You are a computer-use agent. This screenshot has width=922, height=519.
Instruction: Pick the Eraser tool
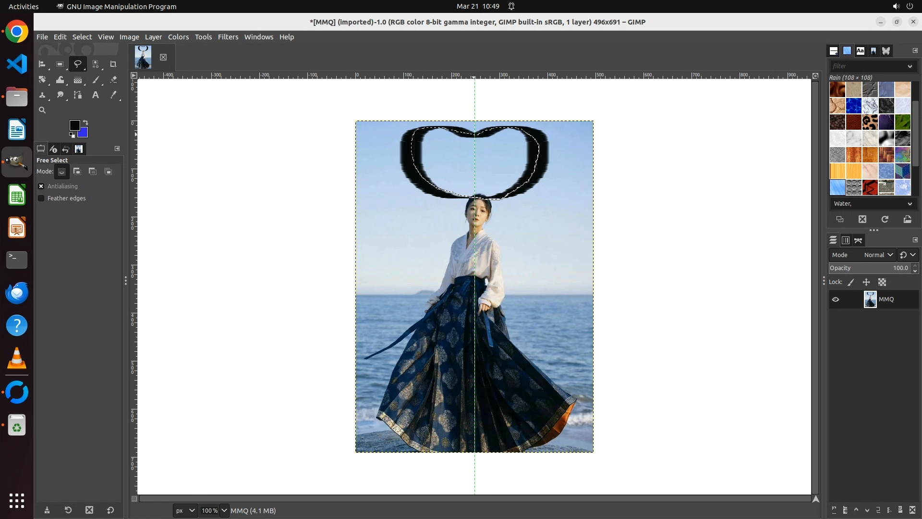coord(113,80)
